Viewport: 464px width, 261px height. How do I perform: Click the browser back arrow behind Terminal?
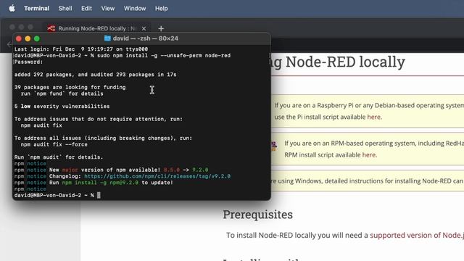coord(9,44)
